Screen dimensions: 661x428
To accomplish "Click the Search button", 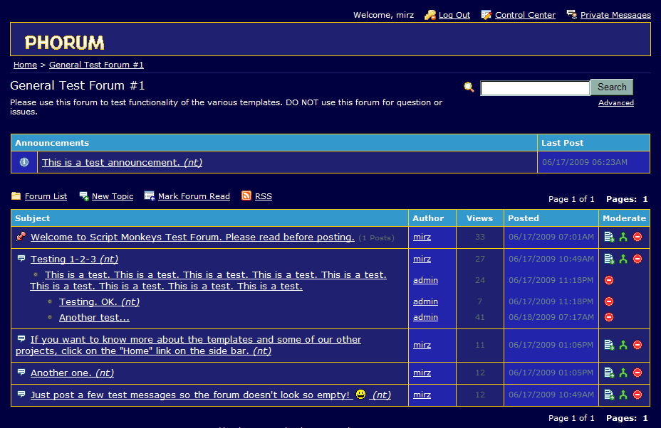I will 612,87.
